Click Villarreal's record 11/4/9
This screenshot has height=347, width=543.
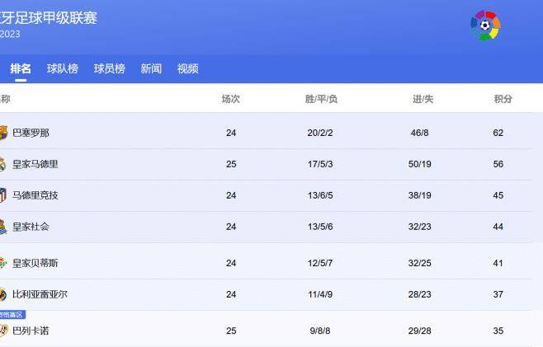click(320, 294)
